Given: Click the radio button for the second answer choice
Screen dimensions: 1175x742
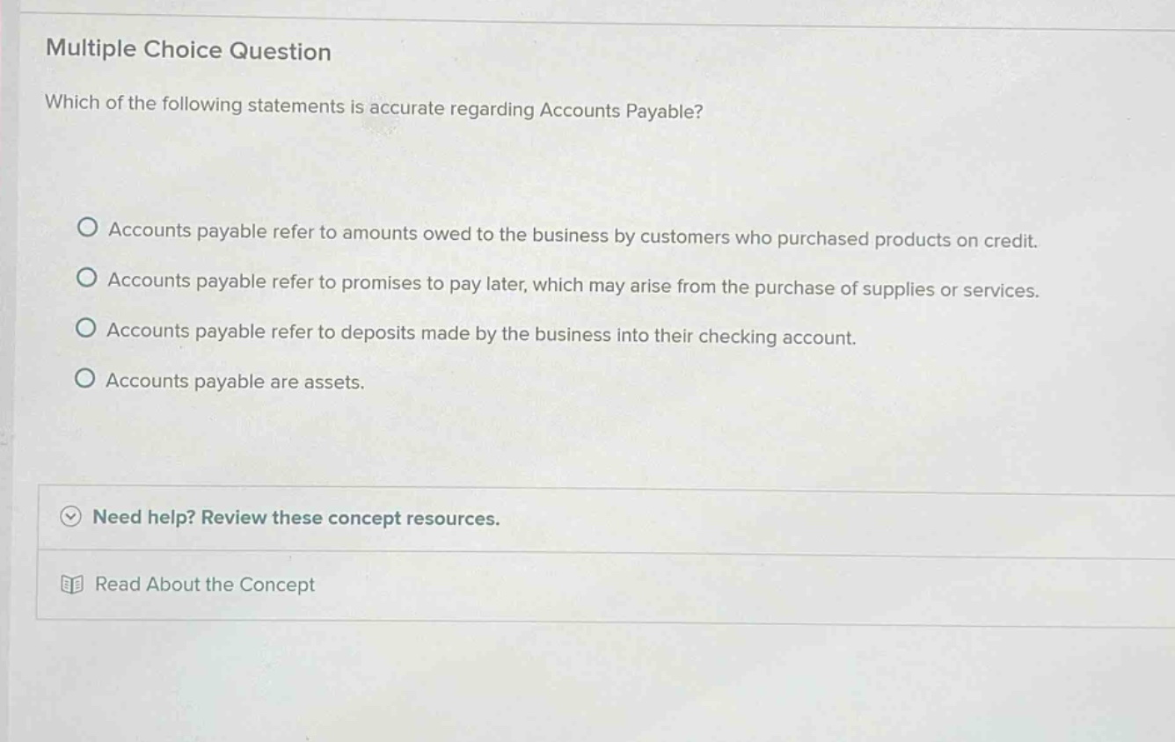Looking at the screenshot, I should coord(87,279).
